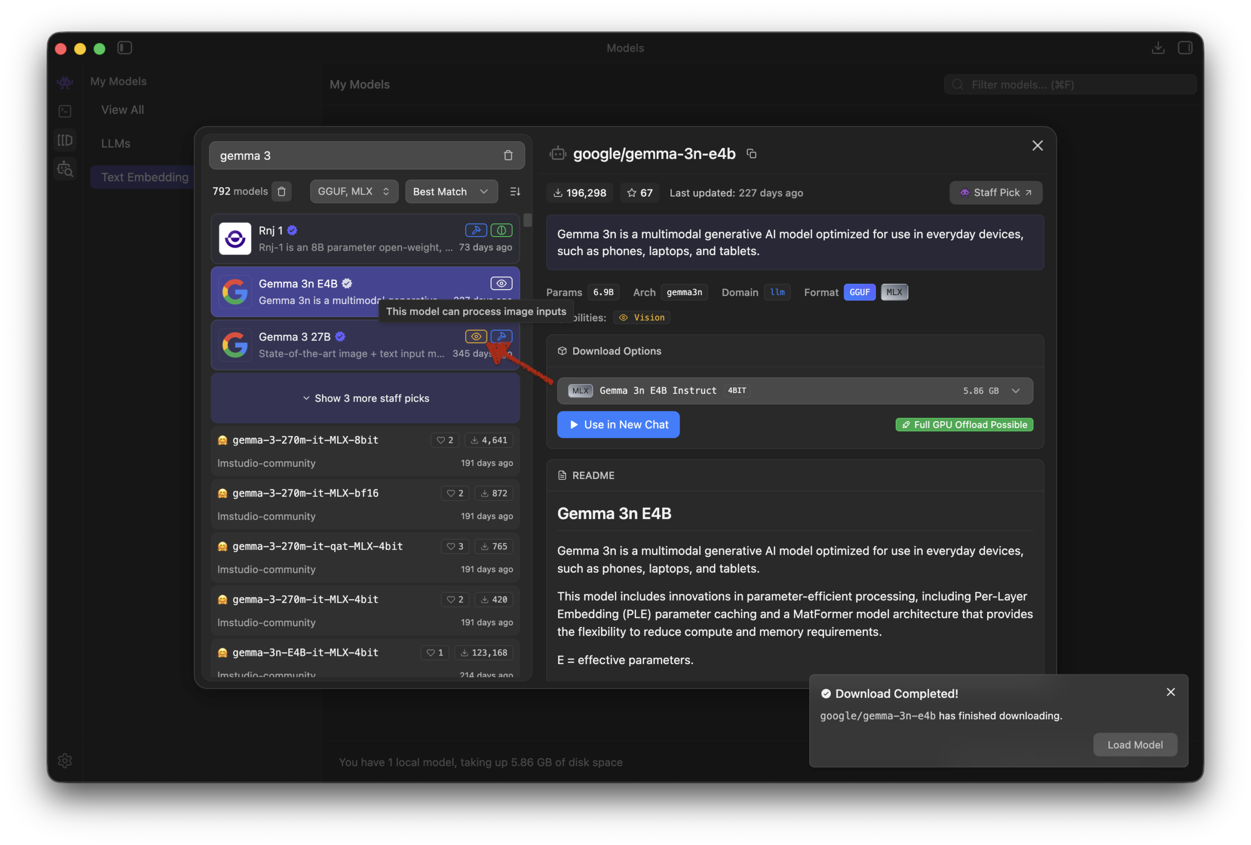
Task: Click the trash icon next to 792 models
Action: pos(281,192)
